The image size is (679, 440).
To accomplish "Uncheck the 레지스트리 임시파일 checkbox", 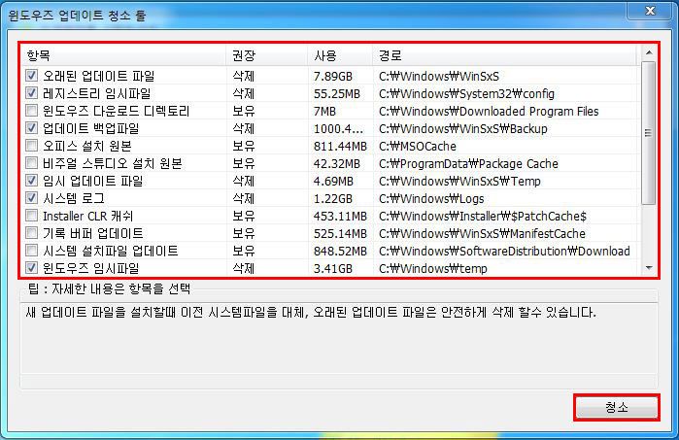I will click(31, 93).
